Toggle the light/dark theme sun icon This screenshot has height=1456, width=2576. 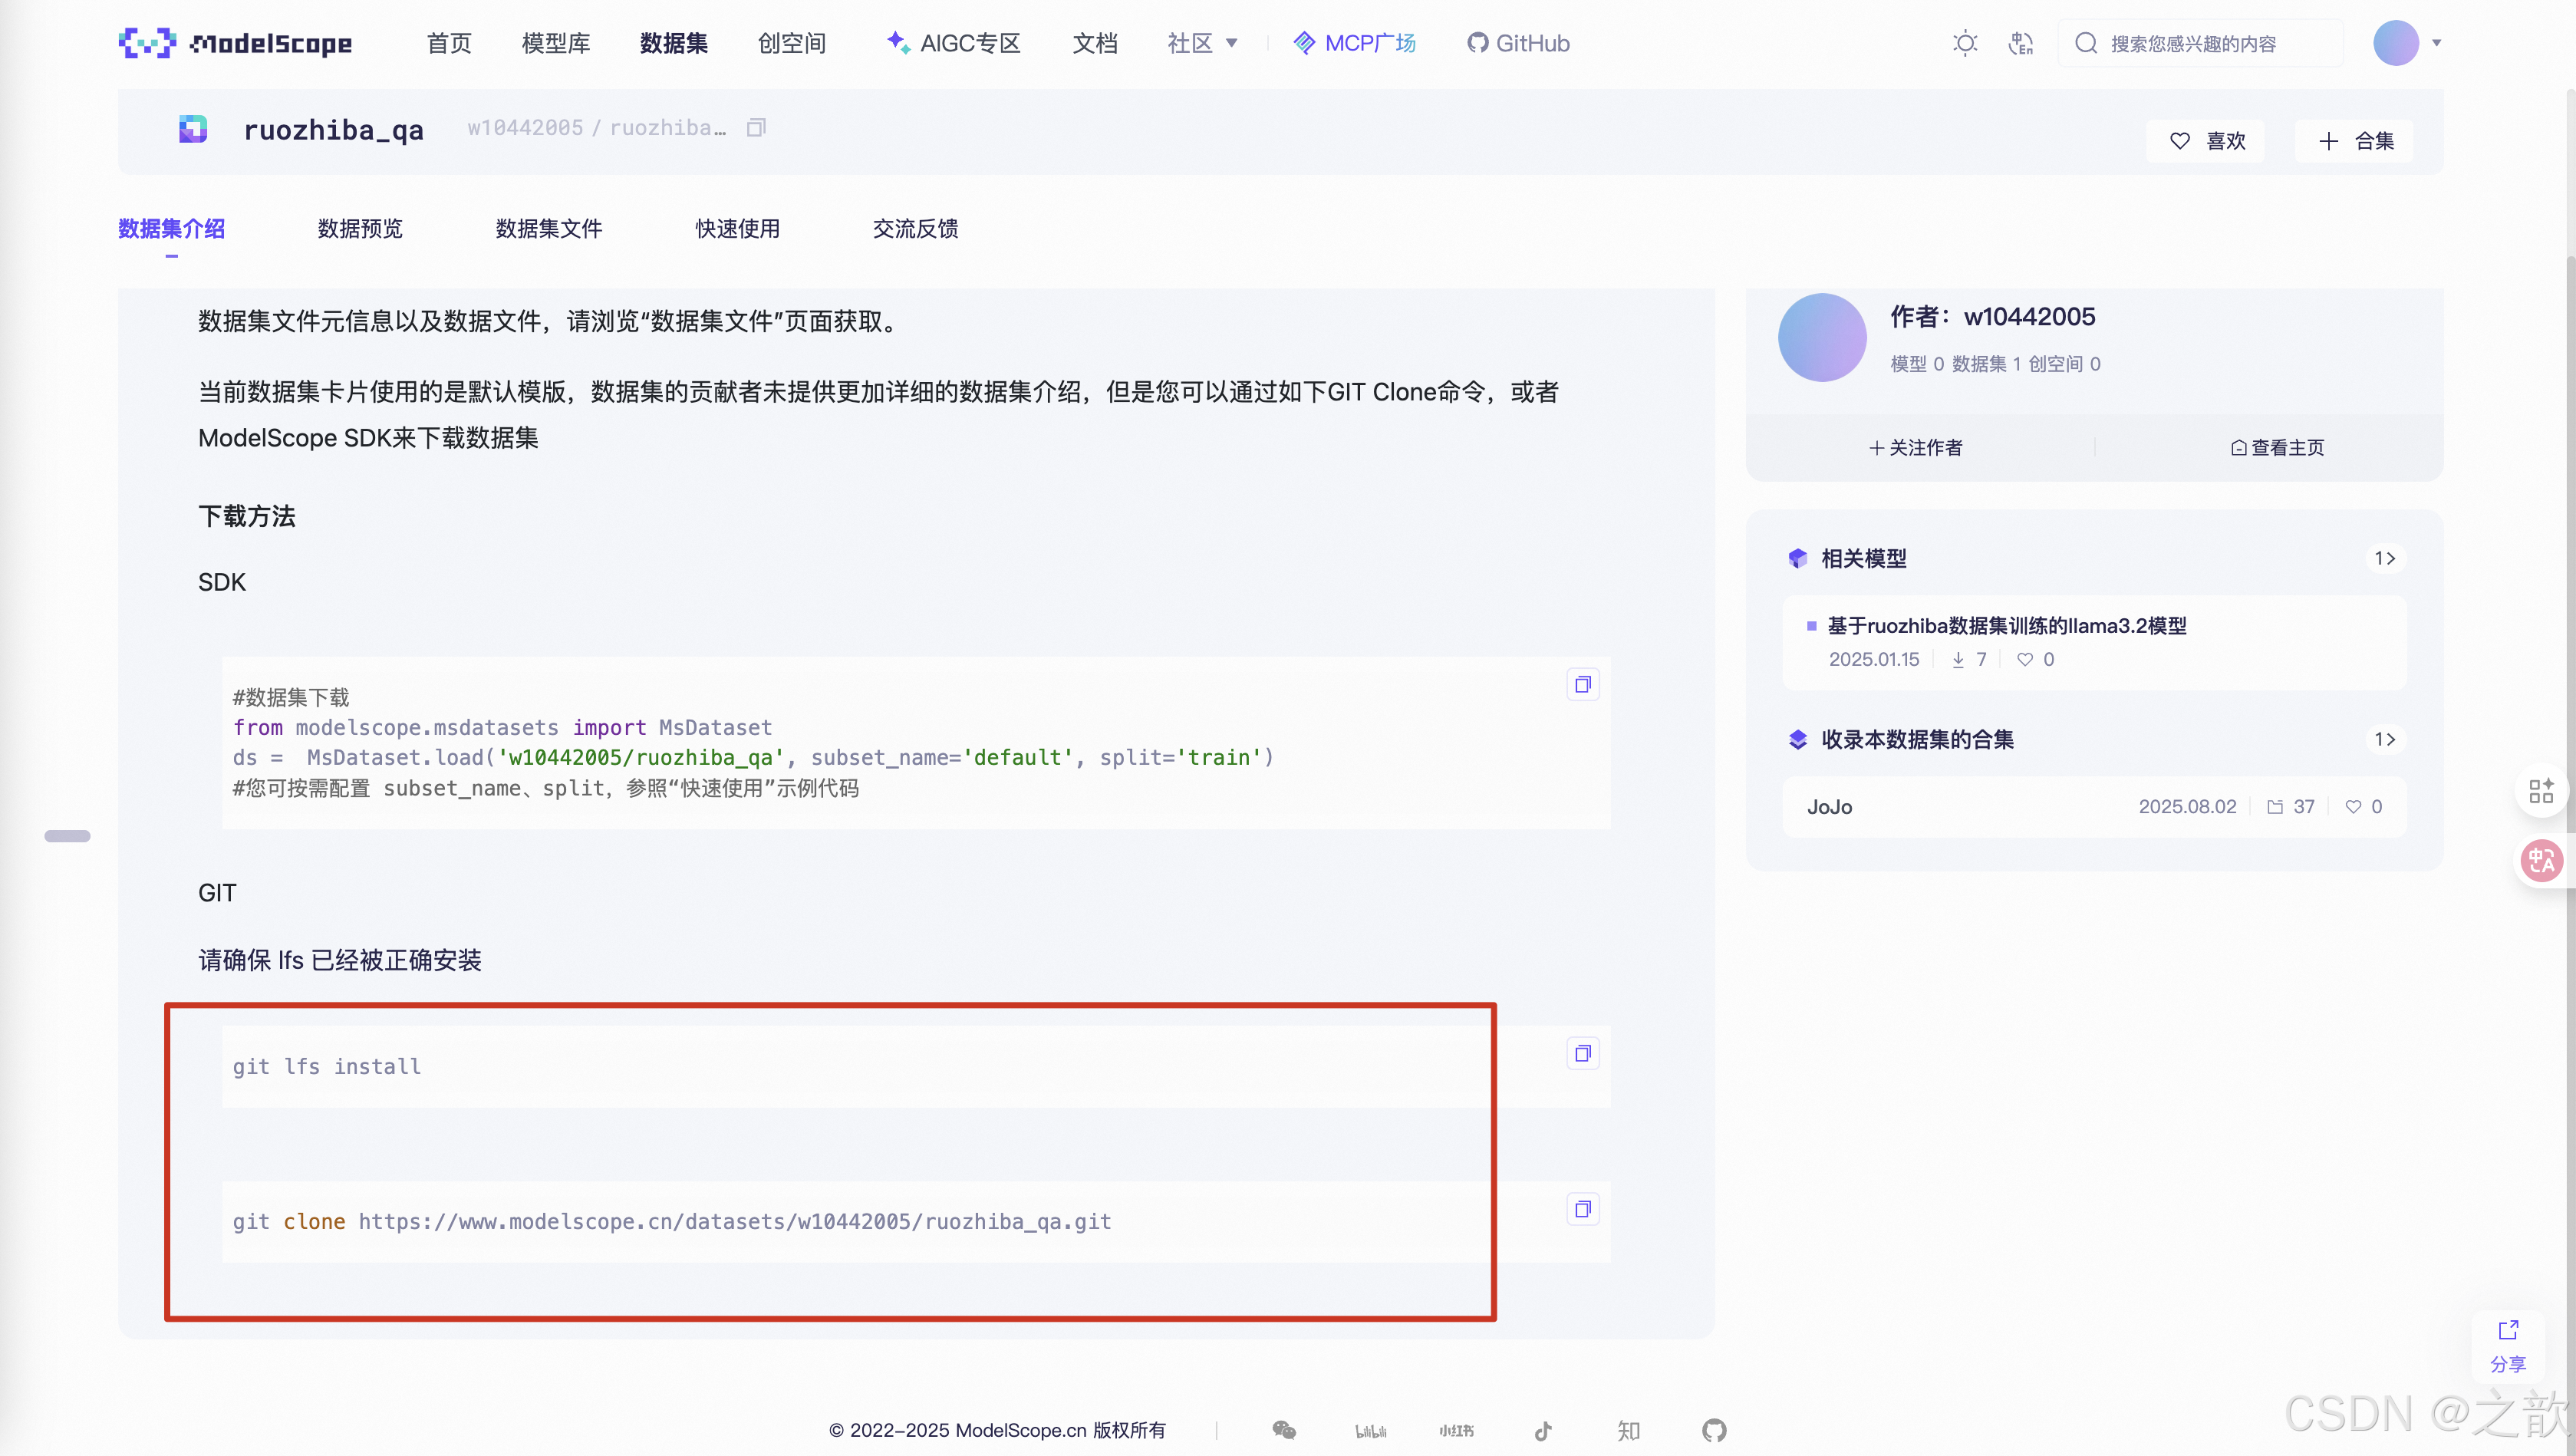pyautogui.click(x=1965, y=43)
